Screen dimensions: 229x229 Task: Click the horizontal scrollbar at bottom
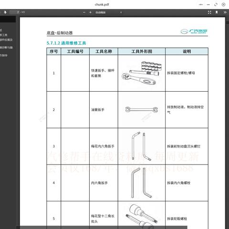click(x=102, y=228)
